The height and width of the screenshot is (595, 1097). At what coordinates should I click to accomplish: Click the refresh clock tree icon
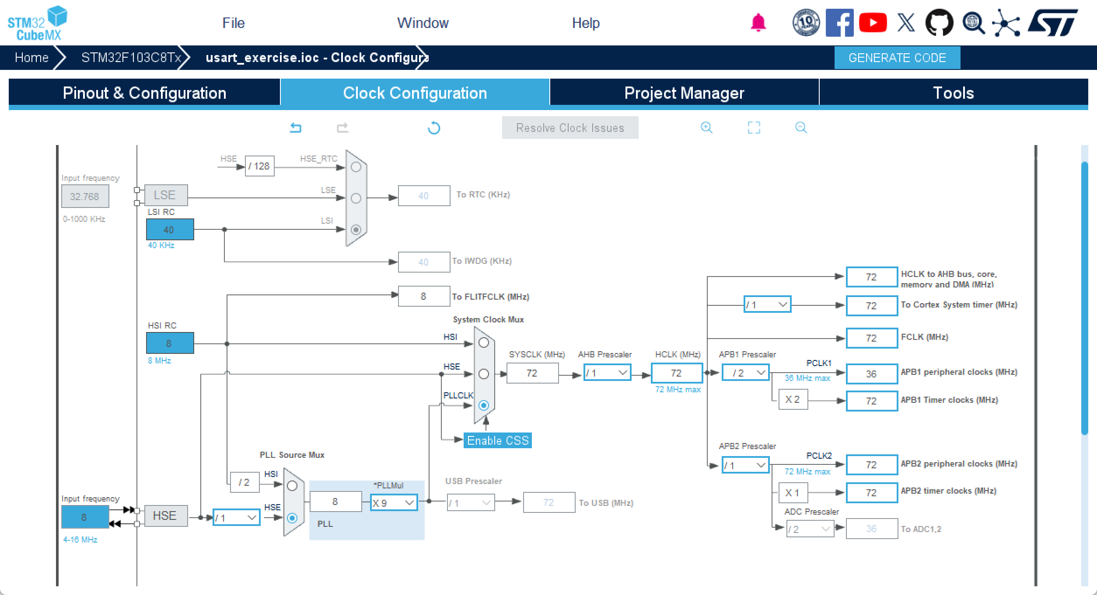click(433, 128)
